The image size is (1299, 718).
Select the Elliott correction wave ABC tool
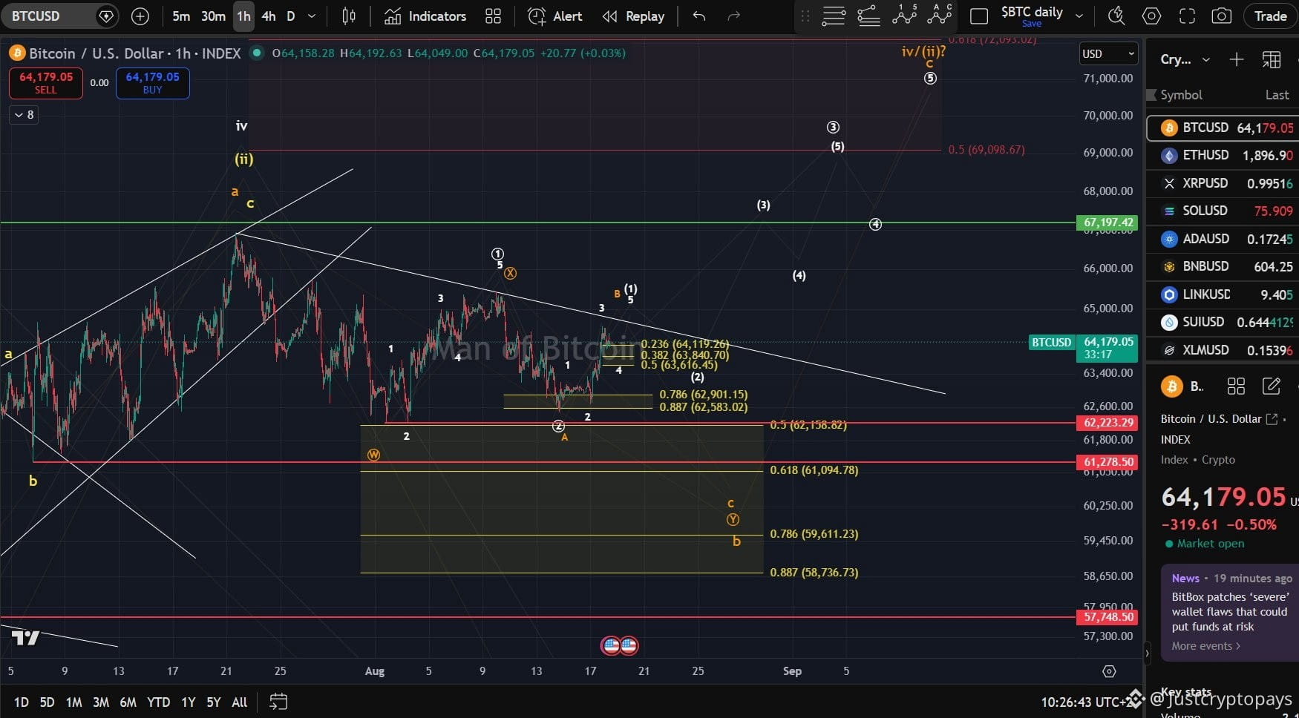pos(939,15)
